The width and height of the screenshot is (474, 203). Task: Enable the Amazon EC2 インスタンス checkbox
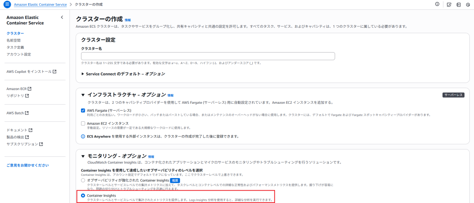pyautogui.click(x=83, y=124)
